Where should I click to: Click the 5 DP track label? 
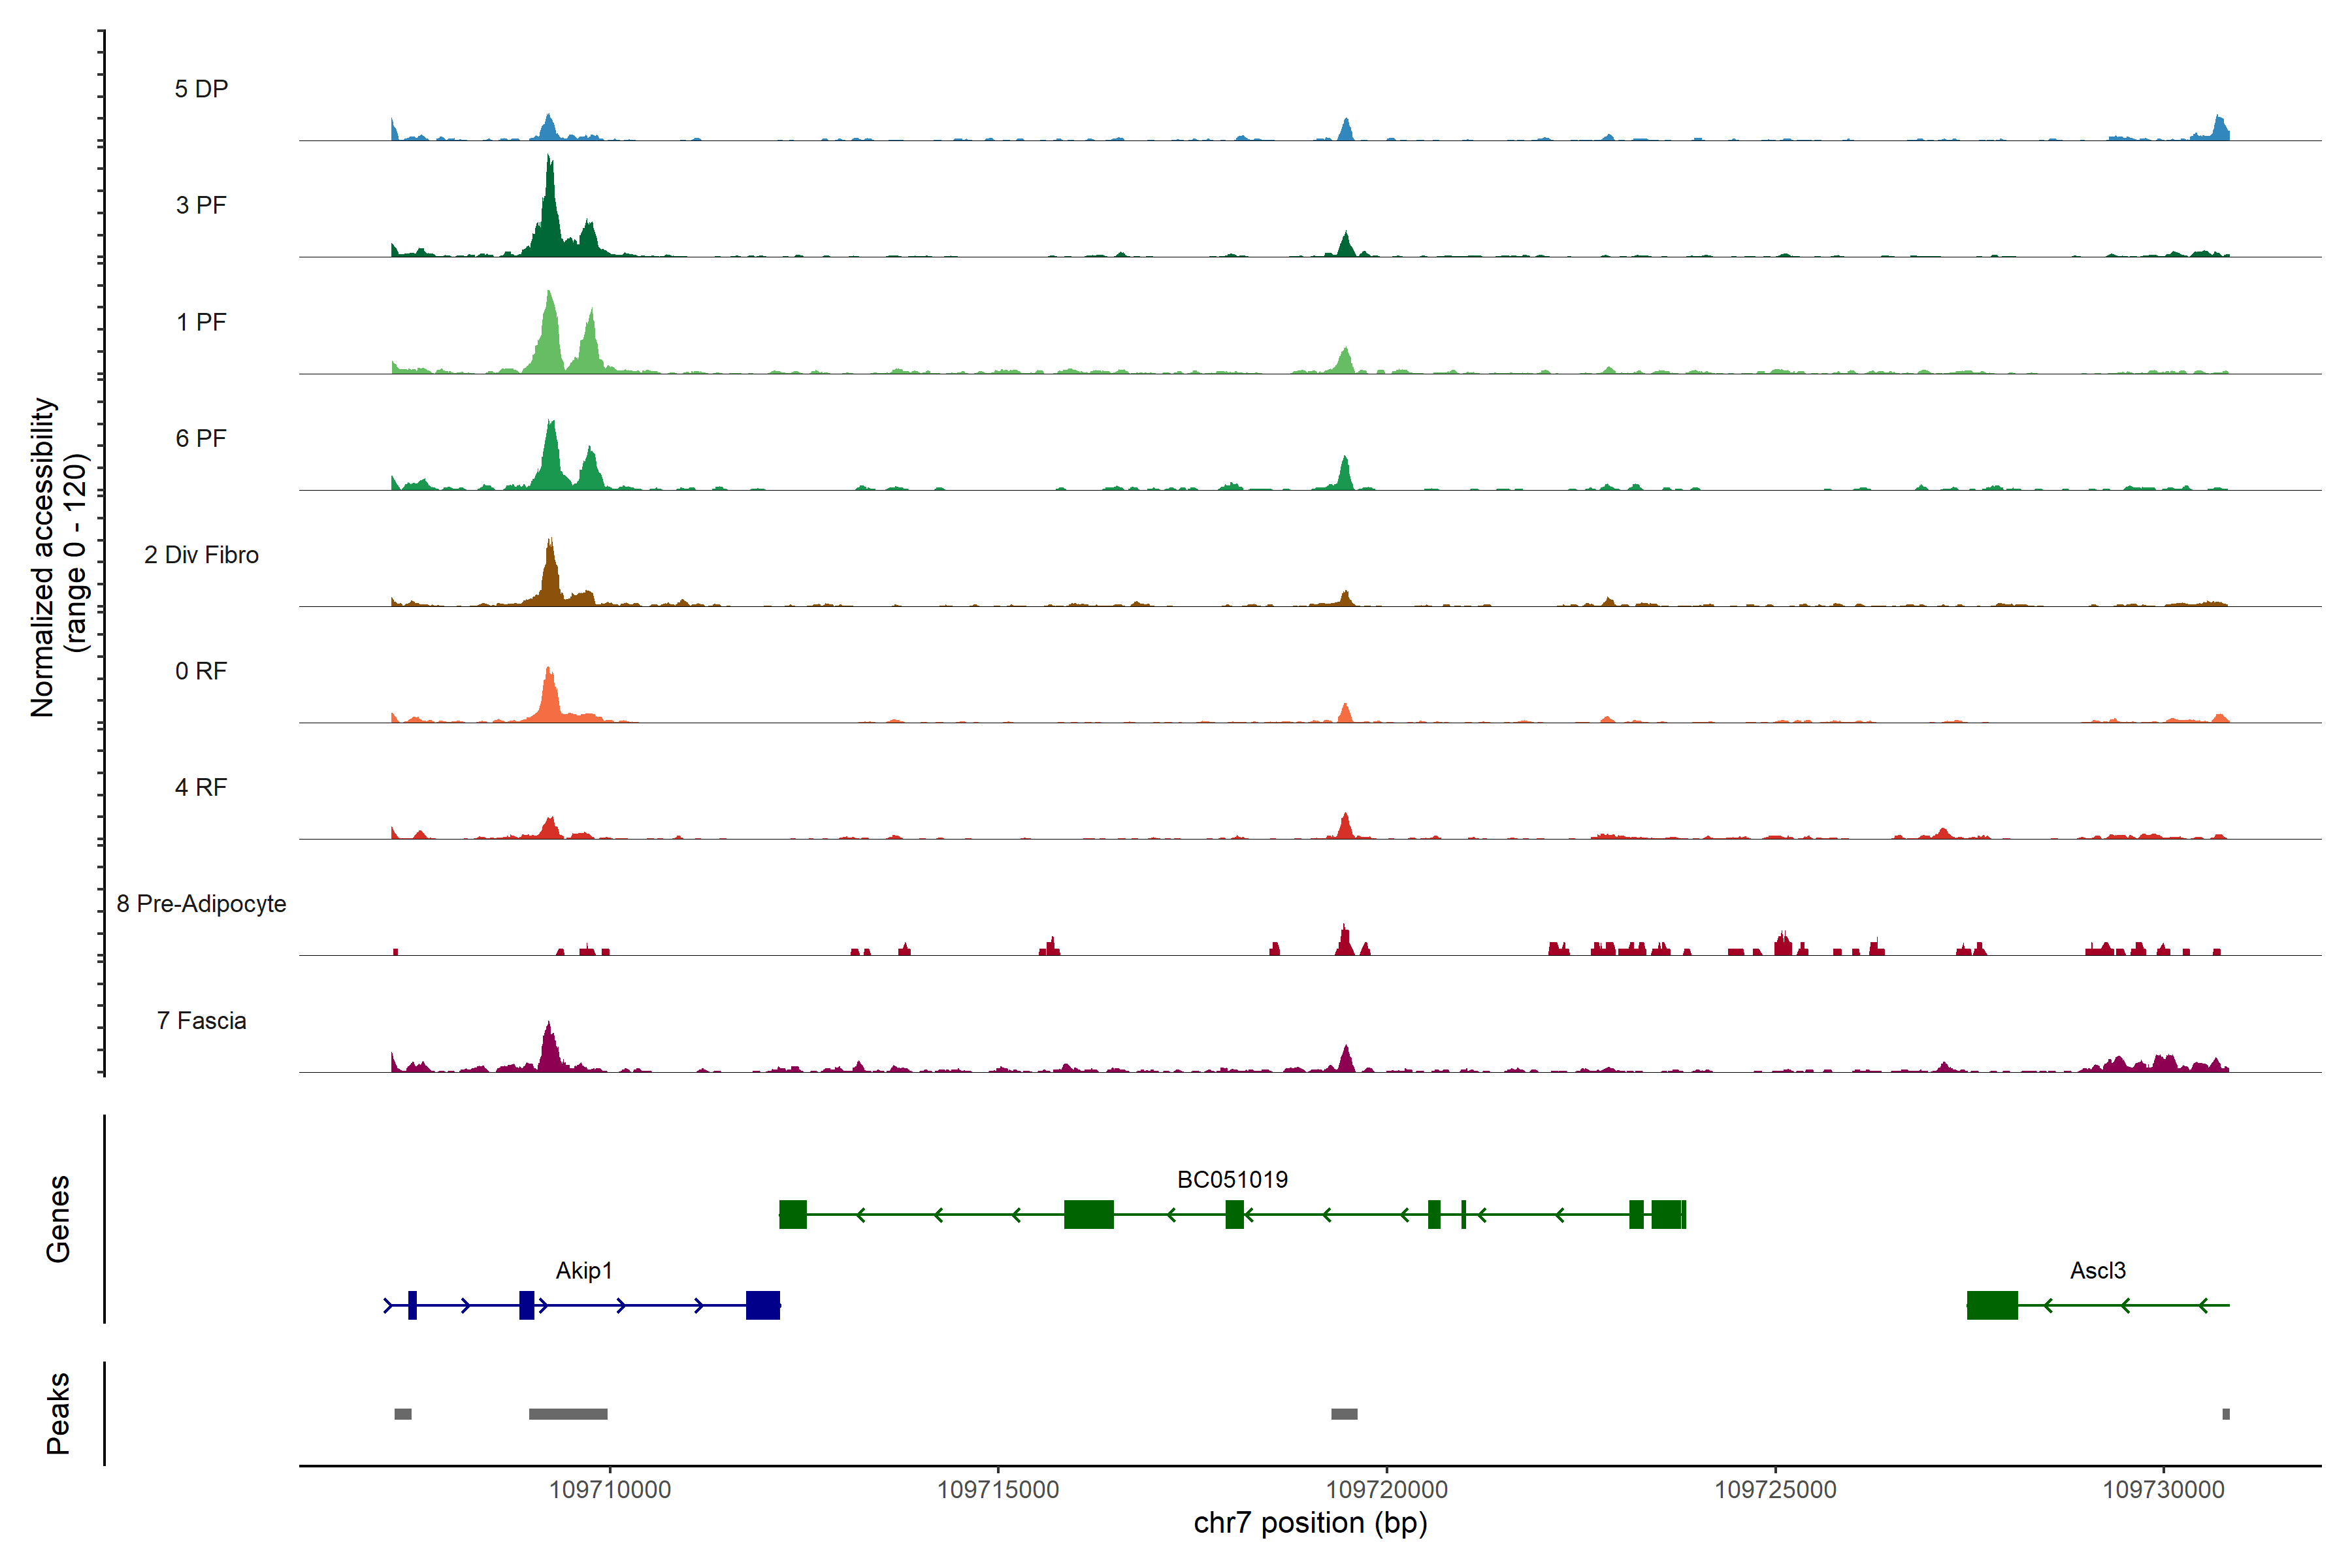click(201, 89)
